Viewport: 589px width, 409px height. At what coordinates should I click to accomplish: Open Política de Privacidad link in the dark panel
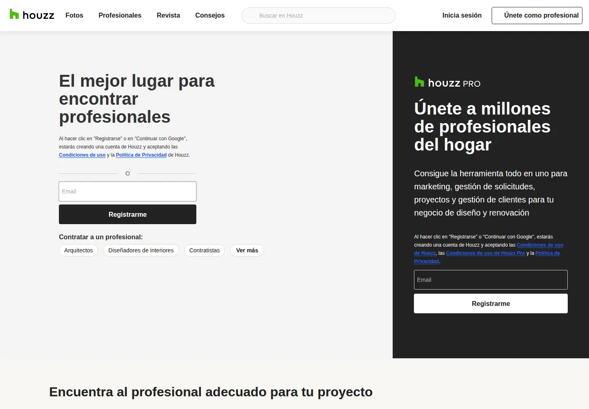click(x=547, y=253)
